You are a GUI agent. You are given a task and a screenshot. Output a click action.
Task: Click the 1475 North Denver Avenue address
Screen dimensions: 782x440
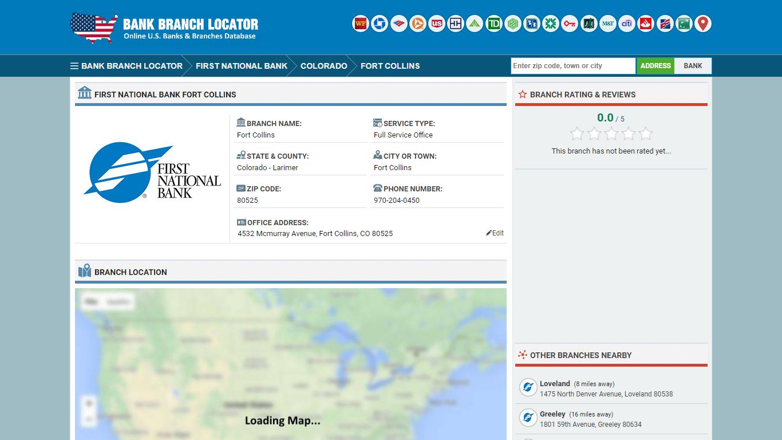[606, 394]
